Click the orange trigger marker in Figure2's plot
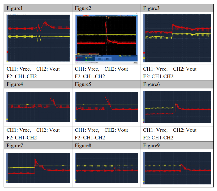 109,18
